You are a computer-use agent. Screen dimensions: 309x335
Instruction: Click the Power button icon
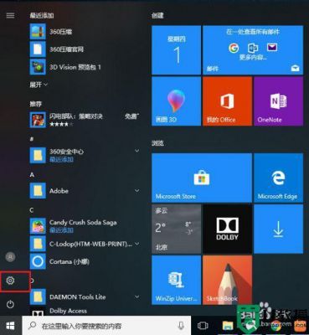pyautogui.click(x=10, y=304)
